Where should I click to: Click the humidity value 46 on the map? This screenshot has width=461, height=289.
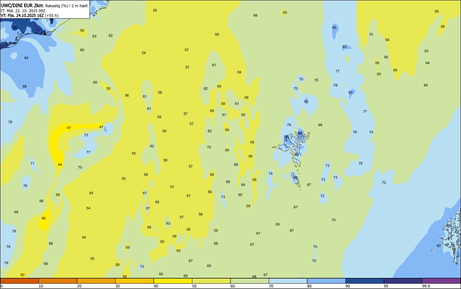[44, 218]
